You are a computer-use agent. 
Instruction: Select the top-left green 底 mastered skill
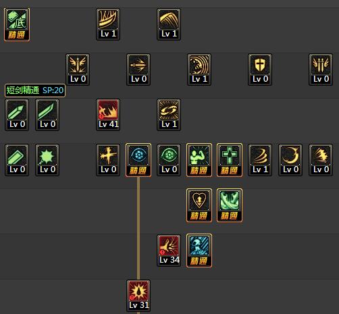coord(17,24)
